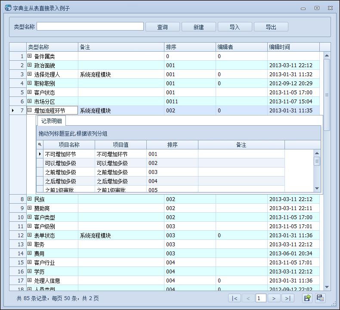Click the row 7 indicator arrow
Viewport: 340px width, 310px height.
tap(13, 110)
